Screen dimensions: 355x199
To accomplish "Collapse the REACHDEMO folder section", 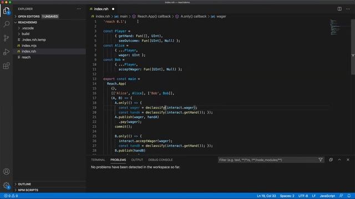I will [27, 22].
